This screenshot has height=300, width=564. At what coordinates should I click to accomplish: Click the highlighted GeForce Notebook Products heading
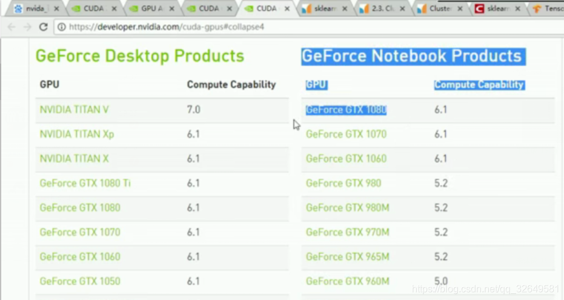click(x=413, y=56)
